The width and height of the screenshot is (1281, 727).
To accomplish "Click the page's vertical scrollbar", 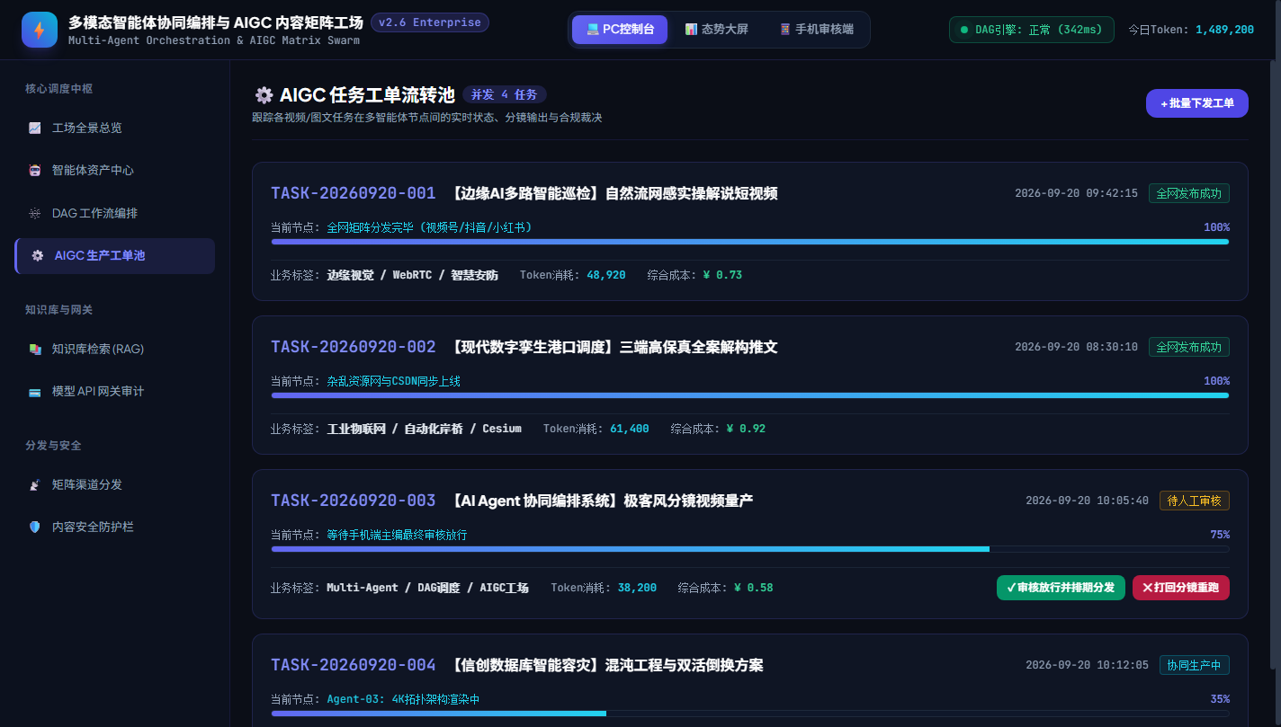I will (1277, 364).
